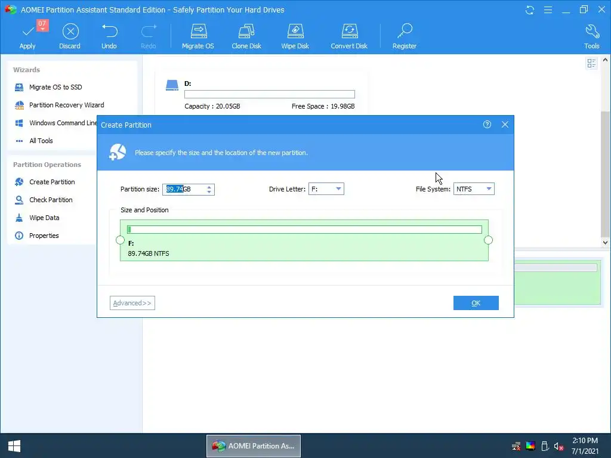Open the Convert Disk tool

coord(349,36)
